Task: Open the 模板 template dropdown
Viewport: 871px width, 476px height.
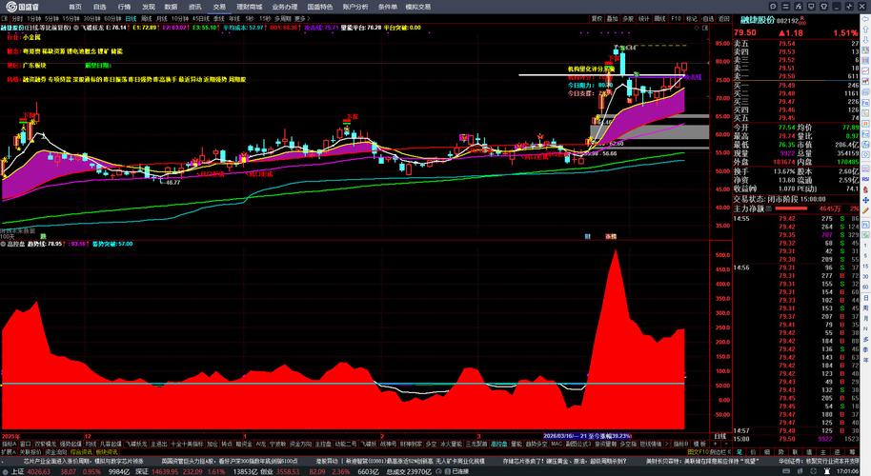Action: [699, 445]
